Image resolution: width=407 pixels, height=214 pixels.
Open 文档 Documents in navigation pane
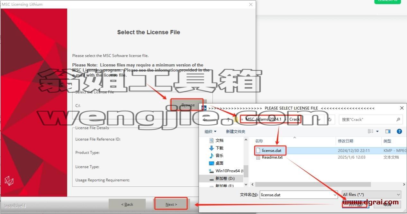[x=219, y=140]
